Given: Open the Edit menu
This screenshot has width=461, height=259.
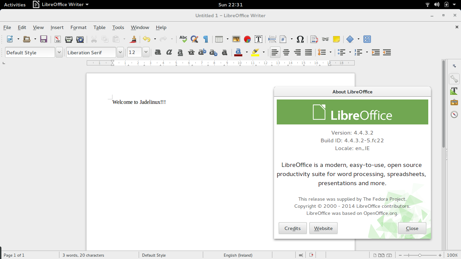Looking at the screenshot, I should [x=22, y=27].
